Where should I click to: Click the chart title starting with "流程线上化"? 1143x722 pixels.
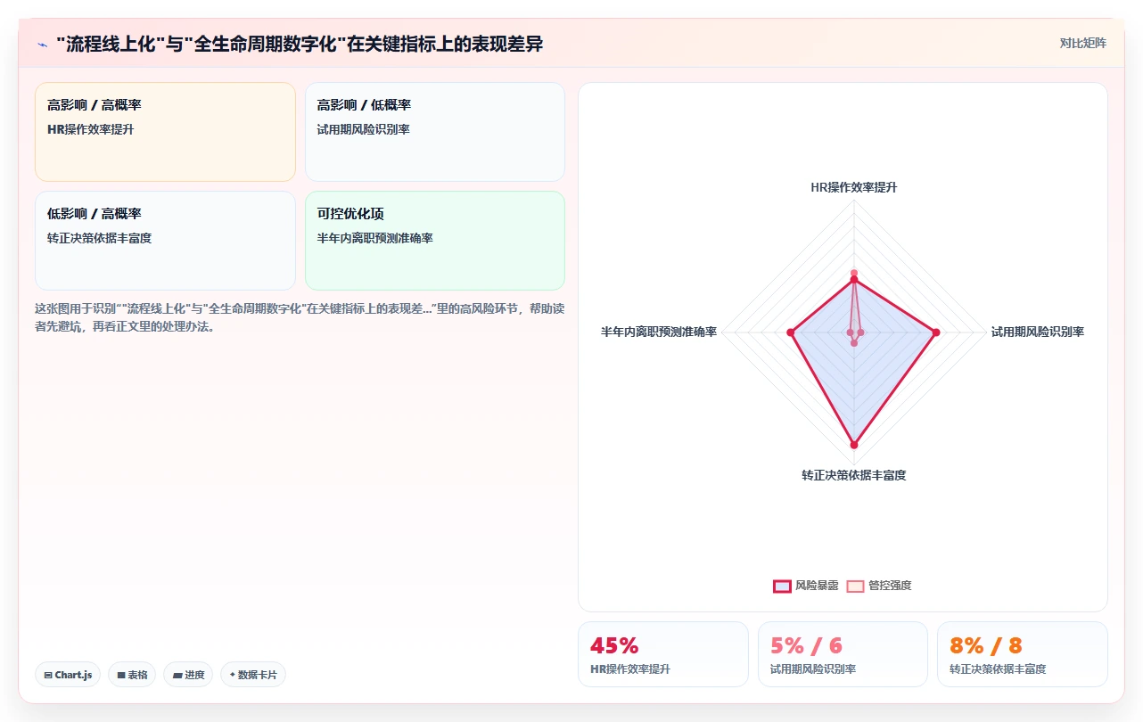pos(299,44)
